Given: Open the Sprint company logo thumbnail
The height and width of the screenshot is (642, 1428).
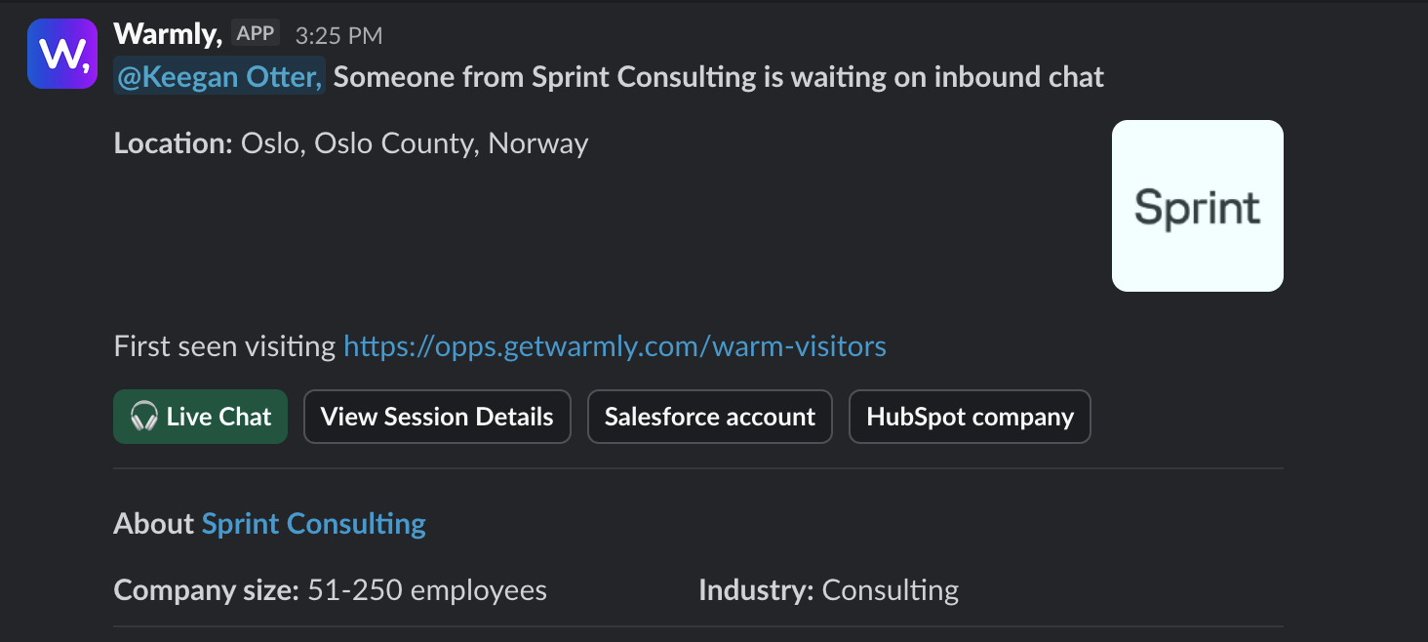Looking at the screenshot, I should pyautogui.click(x=1197, y=205).
